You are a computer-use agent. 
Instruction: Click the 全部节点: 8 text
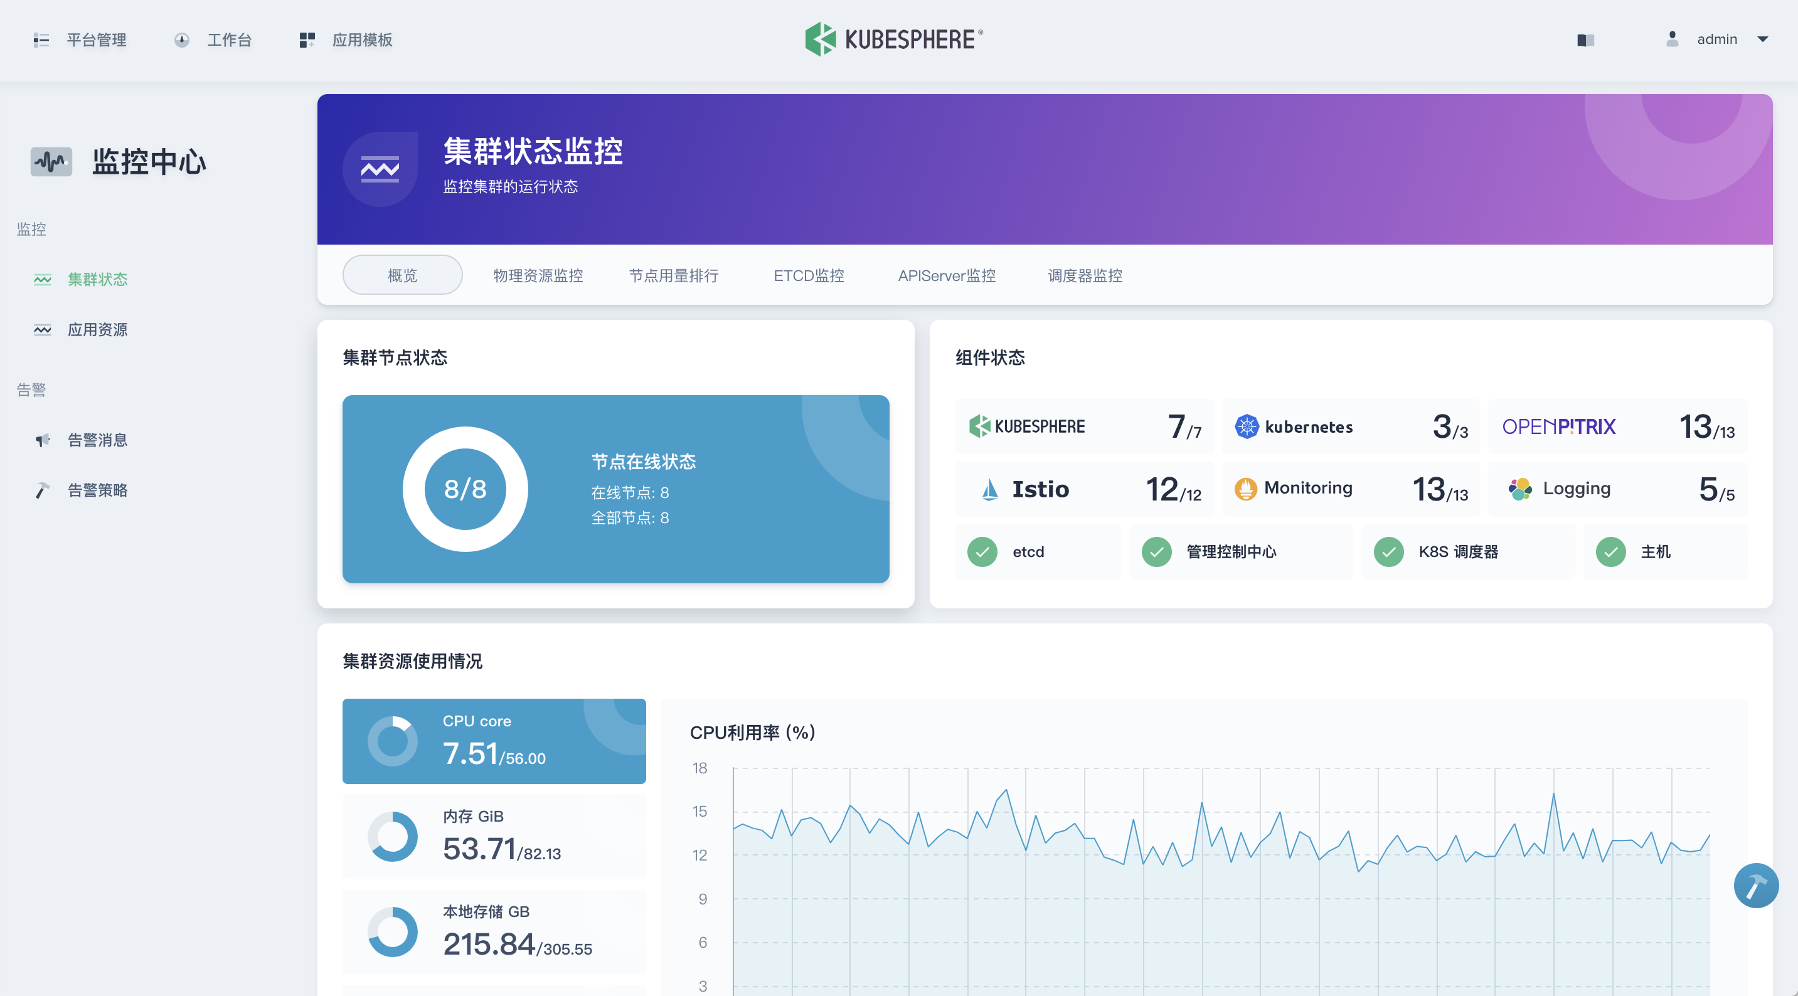[630, 518]
